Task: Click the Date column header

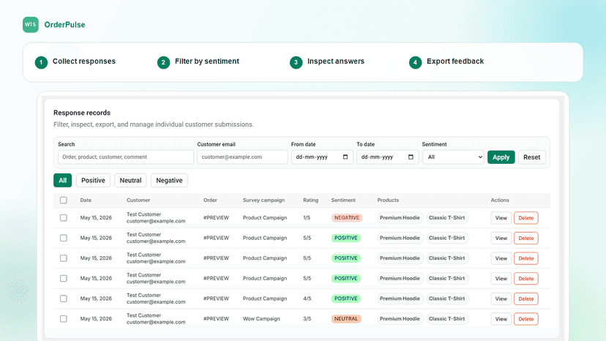Action: (x=86, y=201)
